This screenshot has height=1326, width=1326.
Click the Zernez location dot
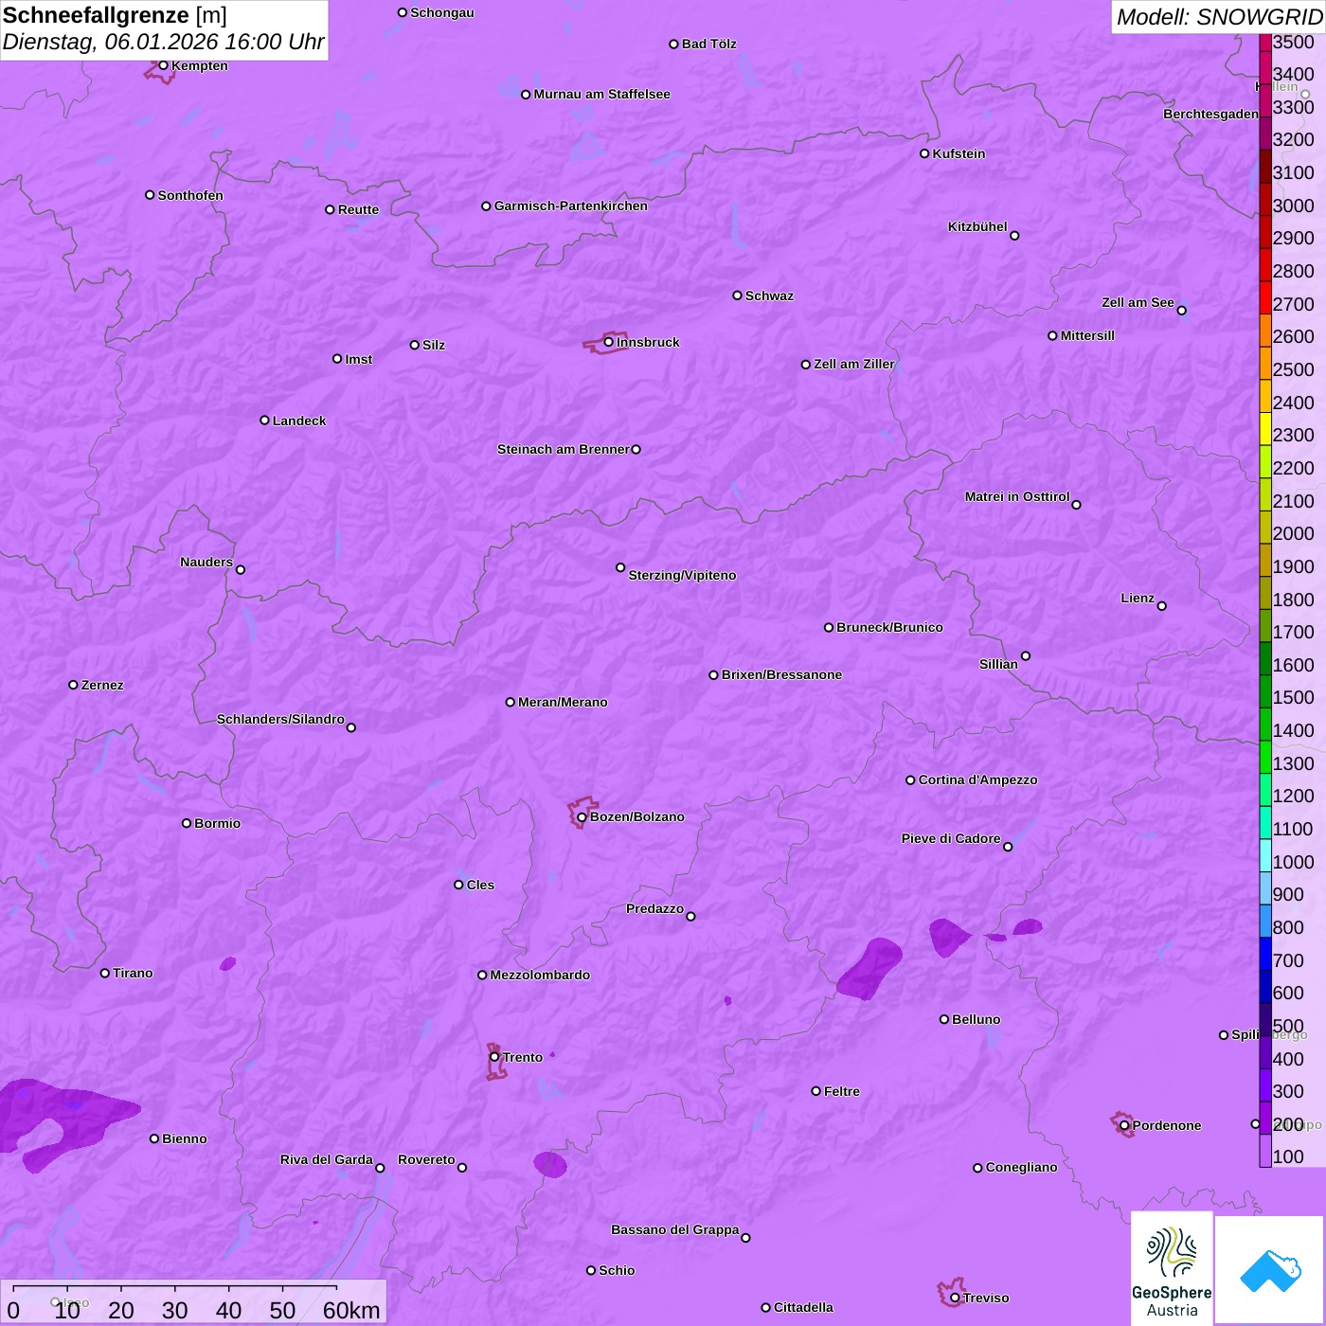pos(73,685)
